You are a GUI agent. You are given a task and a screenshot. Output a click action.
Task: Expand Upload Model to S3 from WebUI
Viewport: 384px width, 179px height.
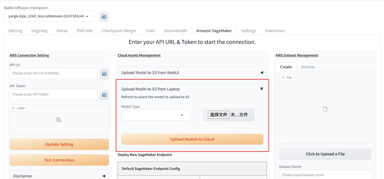click(x=192, y=73)
